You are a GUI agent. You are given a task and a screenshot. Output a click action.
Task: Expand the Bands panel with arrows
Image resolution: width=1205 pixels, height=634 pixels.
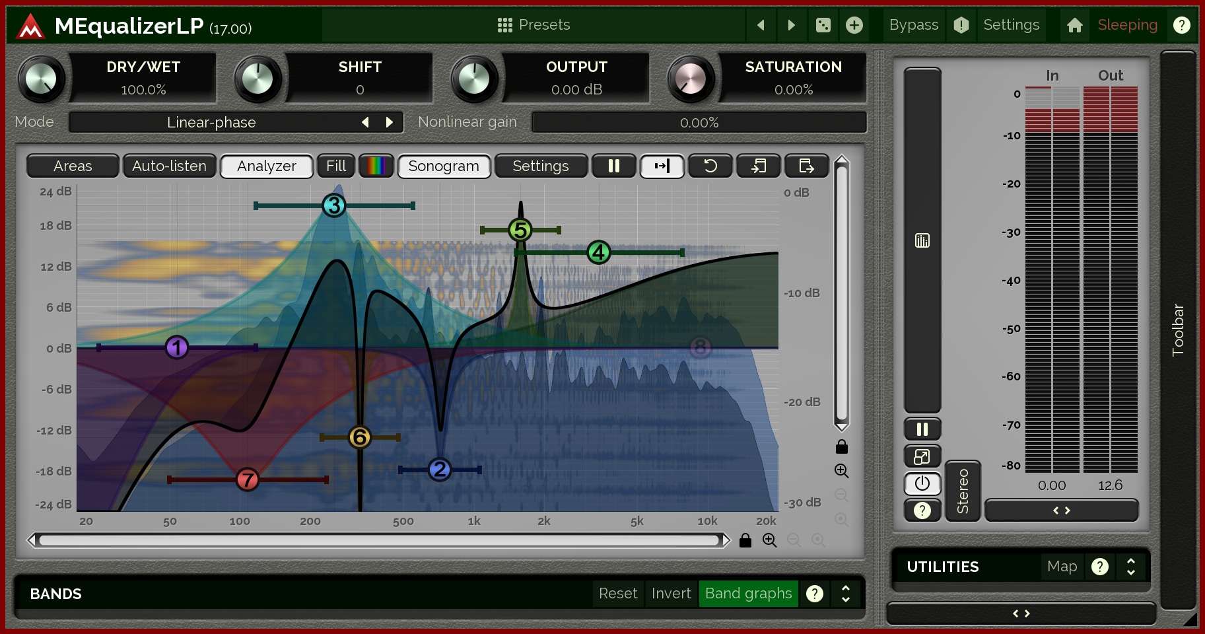pos(845,593)
